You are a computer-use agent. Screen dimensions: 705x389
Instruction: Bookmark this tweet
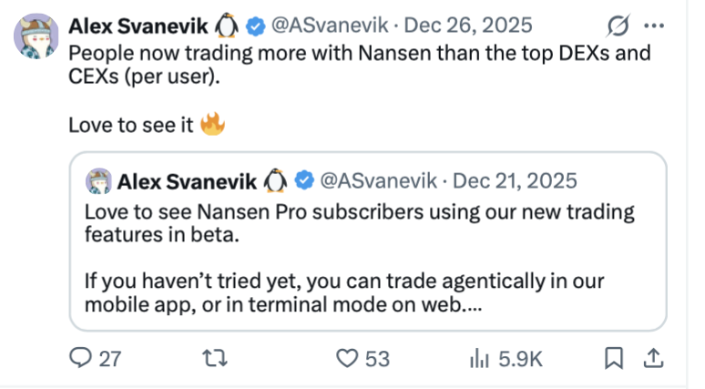[614, 359]
